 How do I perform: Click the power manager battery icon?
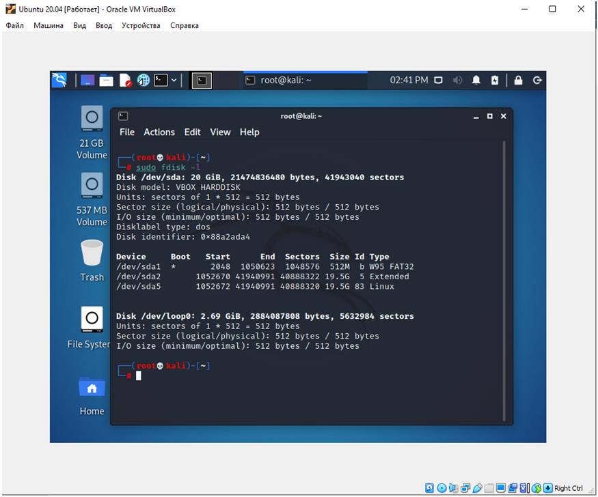495,80
